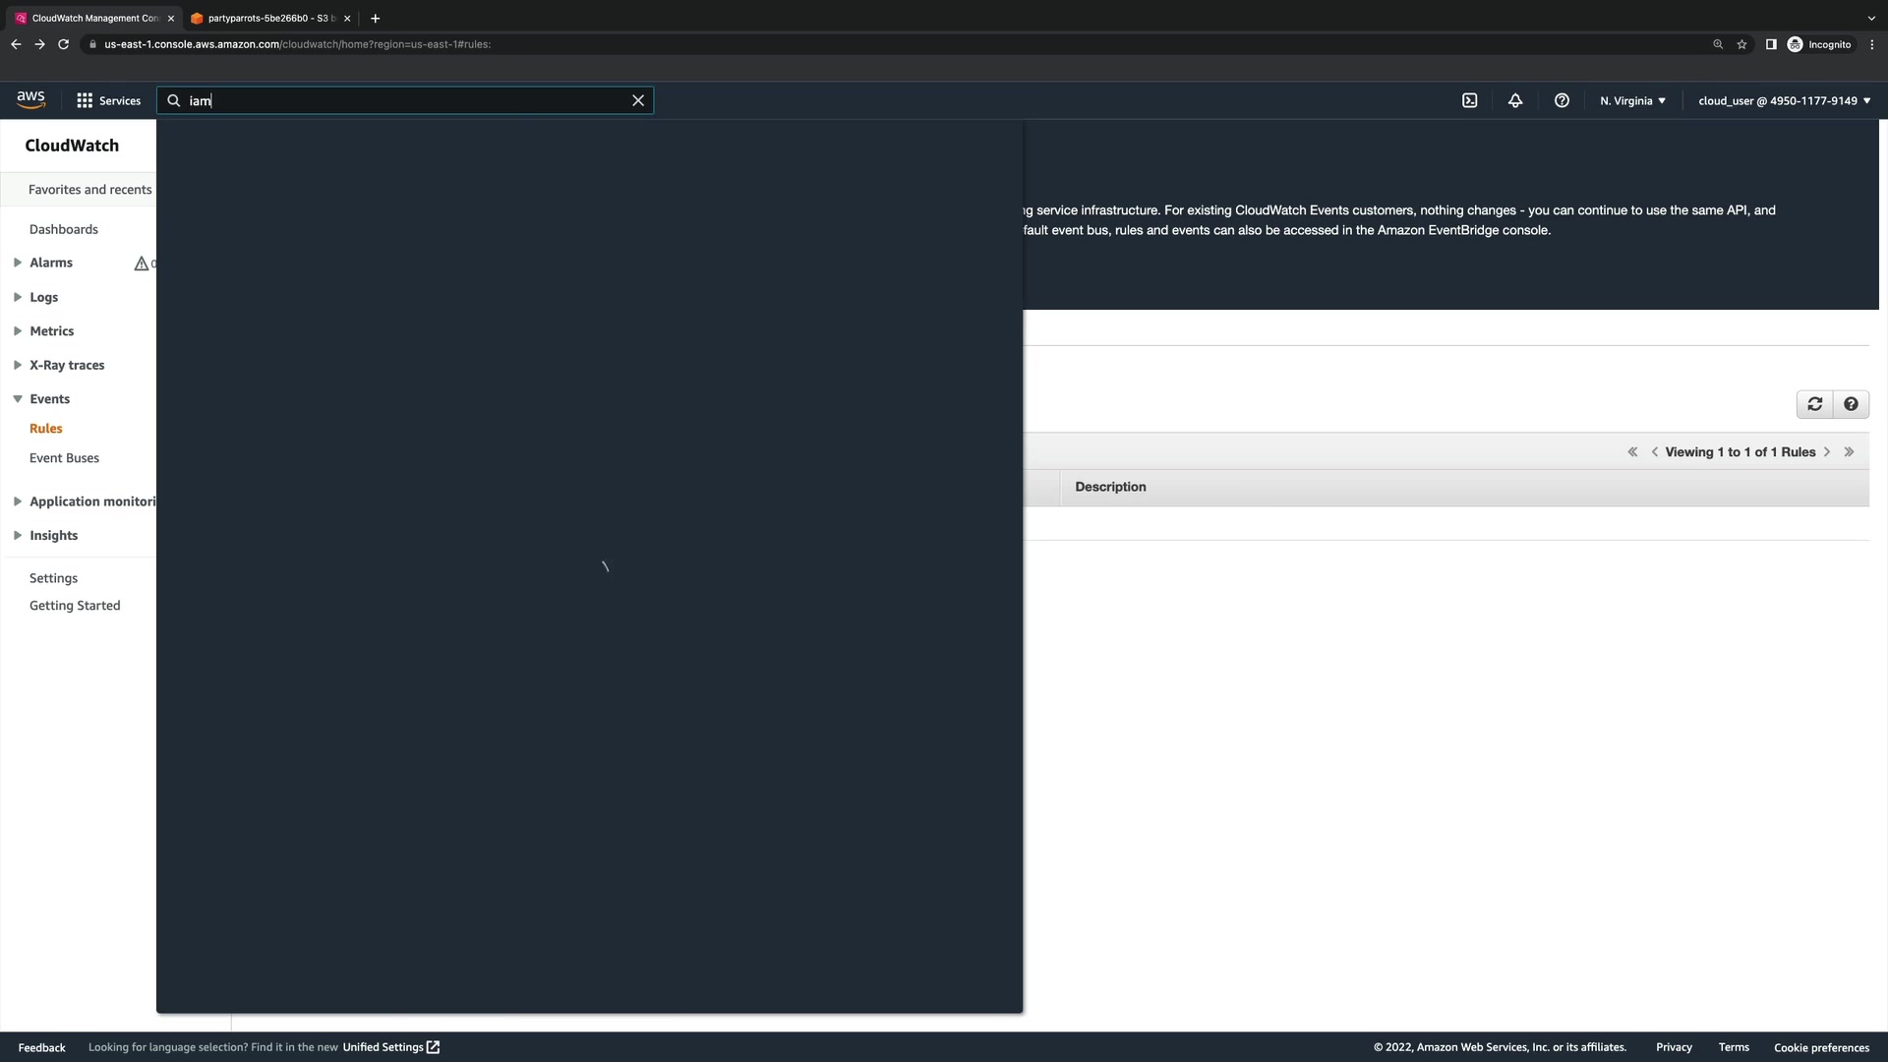Expand the Logs section

click(18, 297)
